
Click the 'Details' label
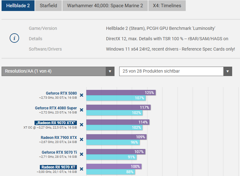point(35,39)
